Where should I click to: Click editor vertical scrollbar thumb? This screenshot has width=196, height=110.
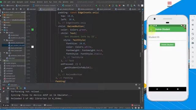(x=140, y=55)
